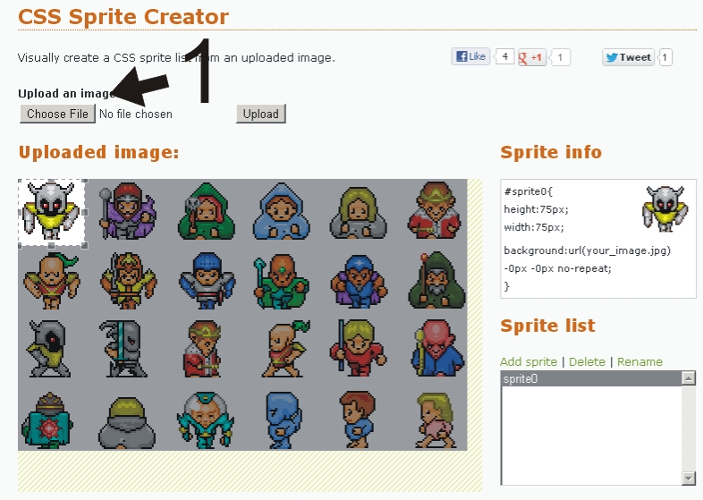Click the green-robed mage with blue staff
Screen dimensions: 703x500
click(x=281, y=282)
